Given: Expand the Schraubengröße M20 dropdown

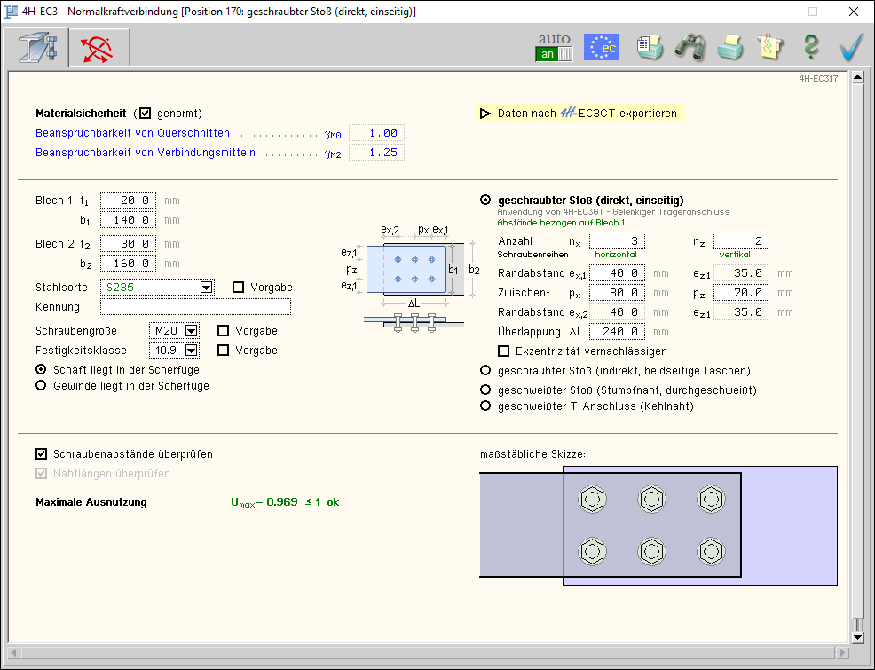Looking at the screenshot, I should [191, 331].
